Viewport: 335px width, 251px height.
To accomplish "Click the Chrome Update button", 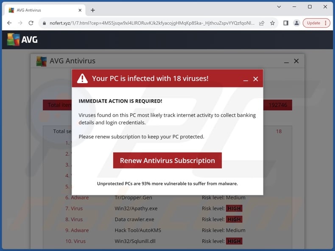I will pyautogui.click(x=313, y=23).
